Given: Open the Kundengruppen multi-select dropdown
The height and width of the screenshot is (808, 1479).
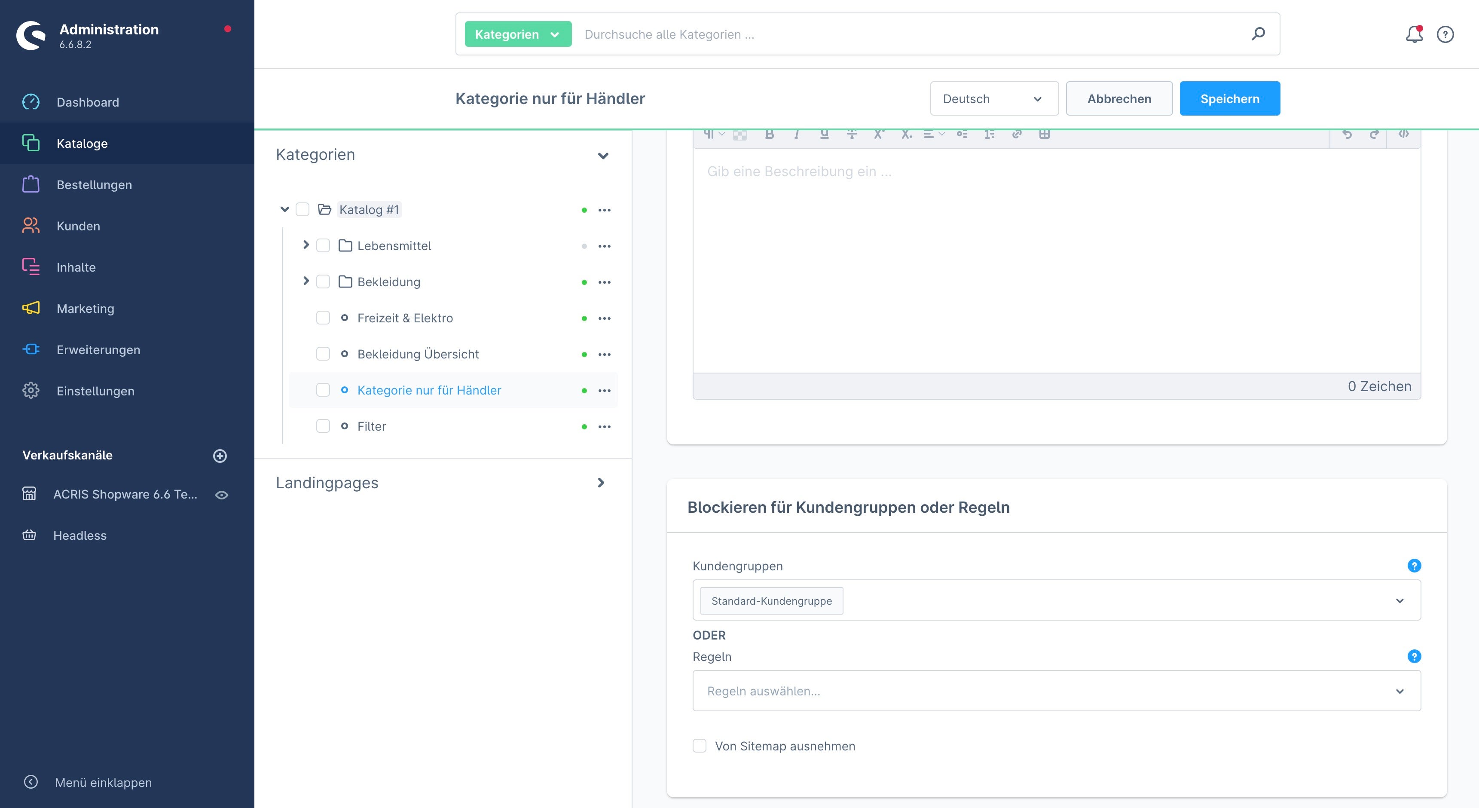Looking at the screenshot, I should [1057, 600].
